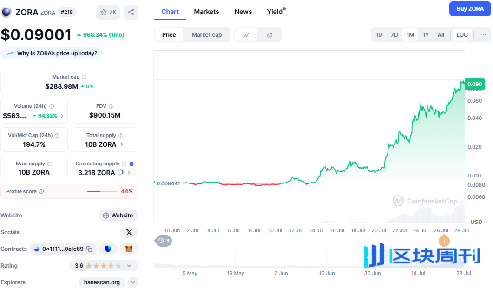
Task: Open the chart more options ellipsis
Action: [x=483, y=35]
